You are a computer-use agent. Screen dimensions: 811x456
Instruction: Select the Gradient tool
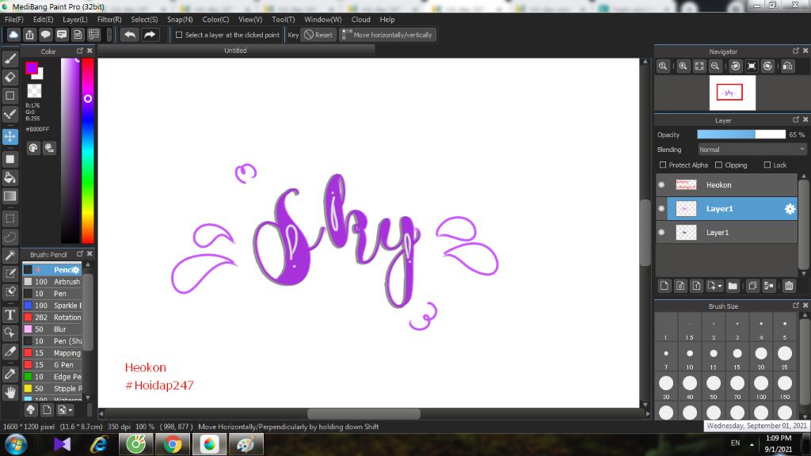(10, 196)
